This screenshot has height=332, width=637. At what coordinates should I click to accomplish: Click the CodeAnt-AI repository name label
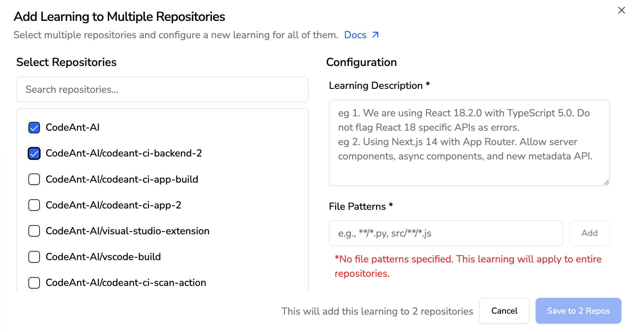(x=72, y=127)
